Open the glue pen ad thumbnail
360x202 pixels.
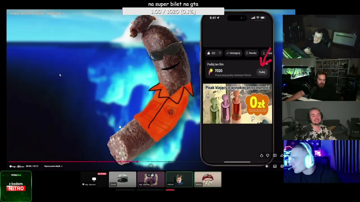pyautogui.click(x=237, y=104)
